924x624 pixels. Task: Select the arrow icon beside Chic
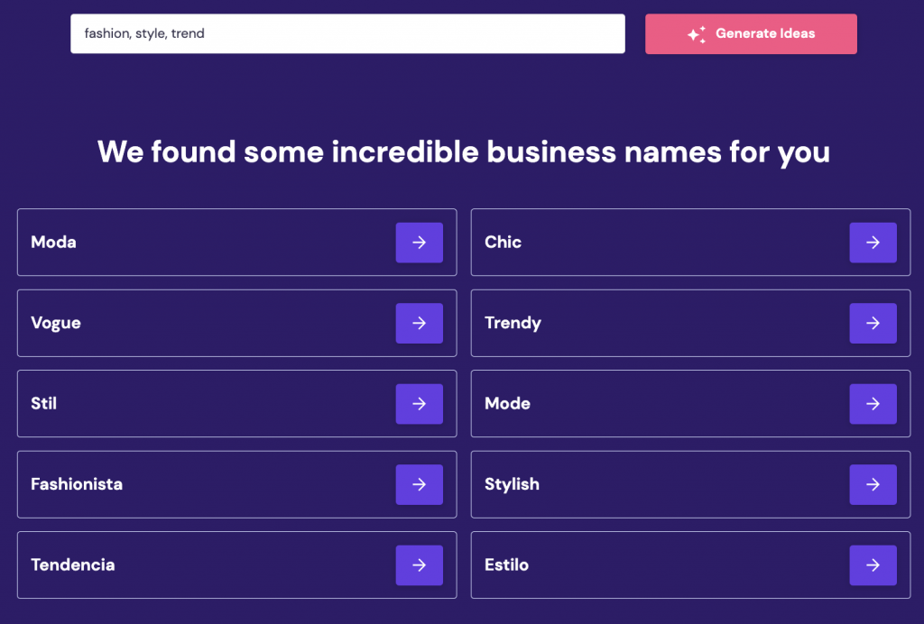pos(873,242)
